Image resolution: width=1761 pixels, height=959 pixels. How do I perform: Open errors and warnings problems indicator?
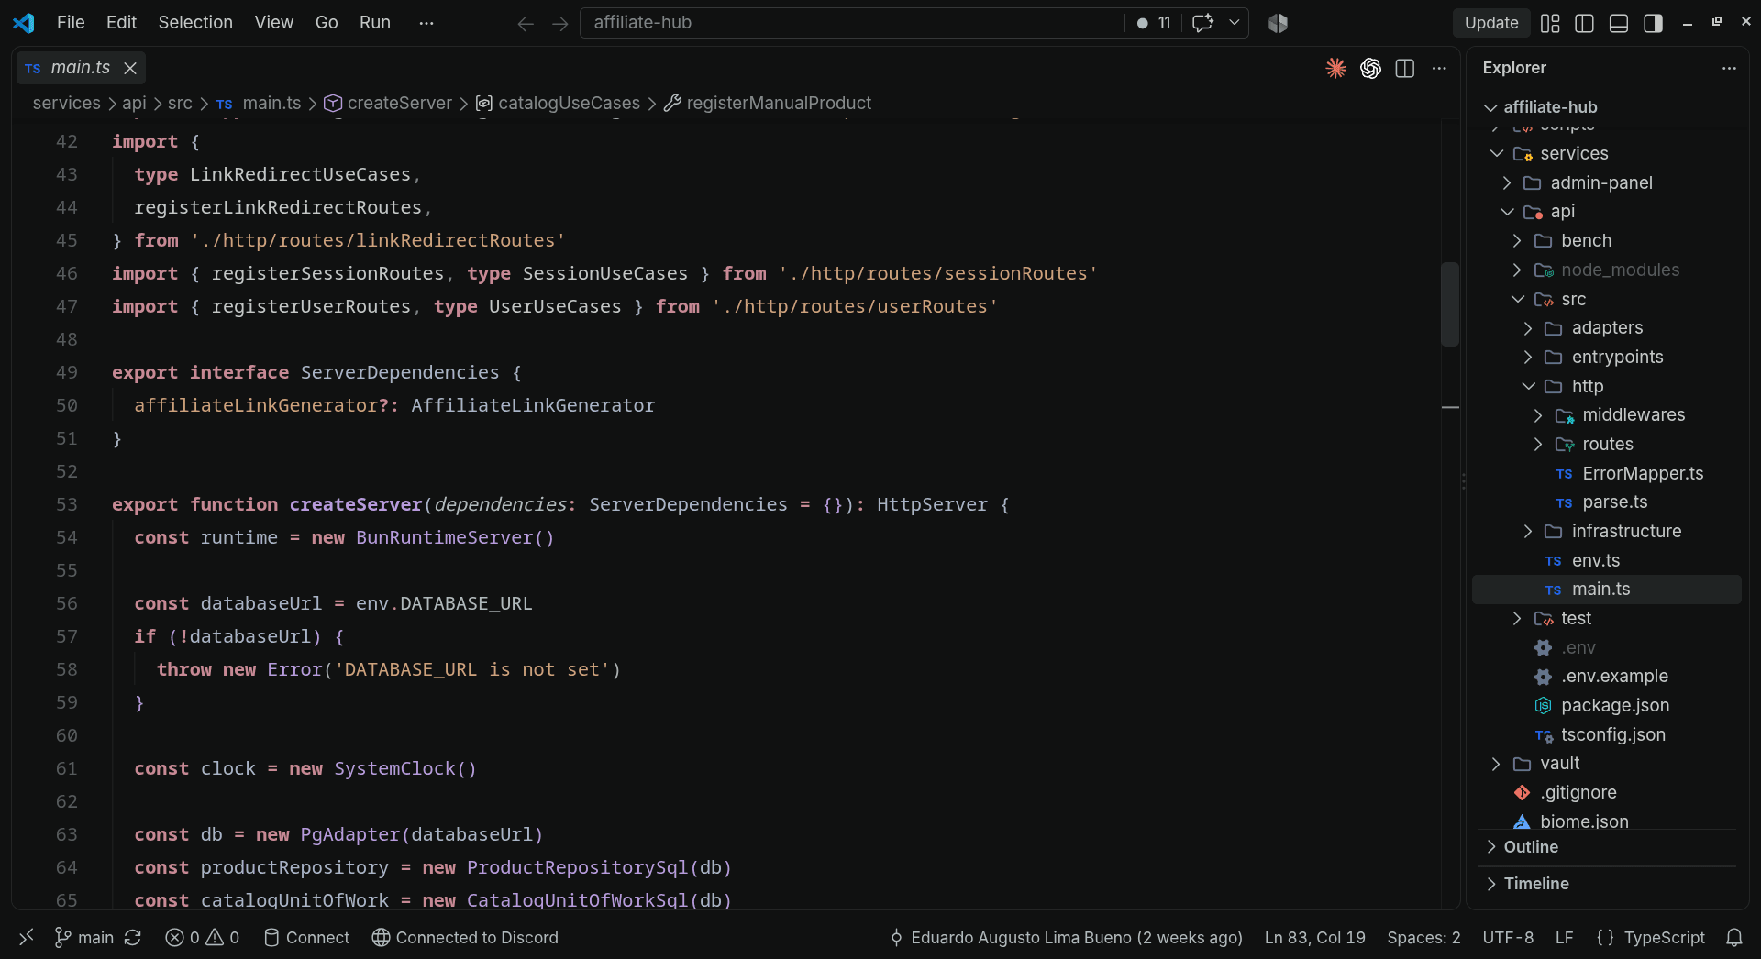(x=202, y=937)
